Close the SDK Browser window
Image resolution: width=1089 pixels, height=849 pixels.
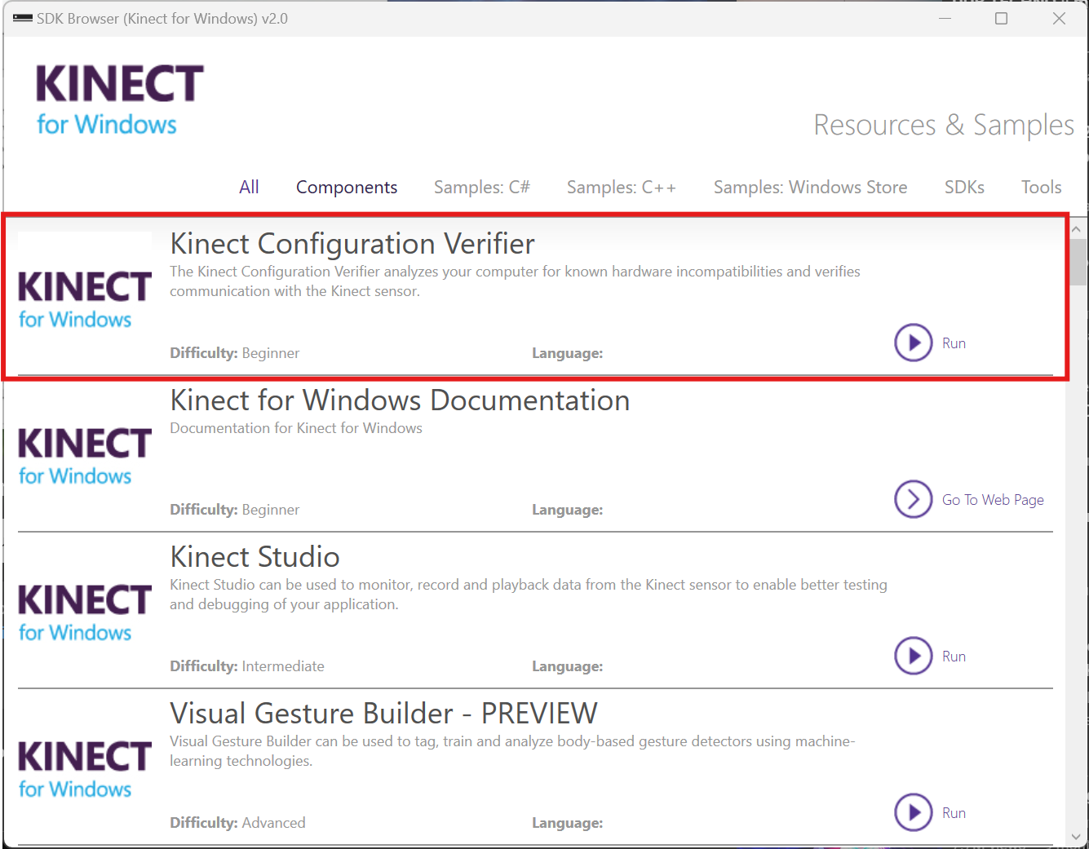pos(1059,18)
